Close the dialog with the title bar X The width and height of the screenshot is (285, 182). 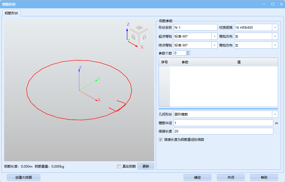click(281, 4)
